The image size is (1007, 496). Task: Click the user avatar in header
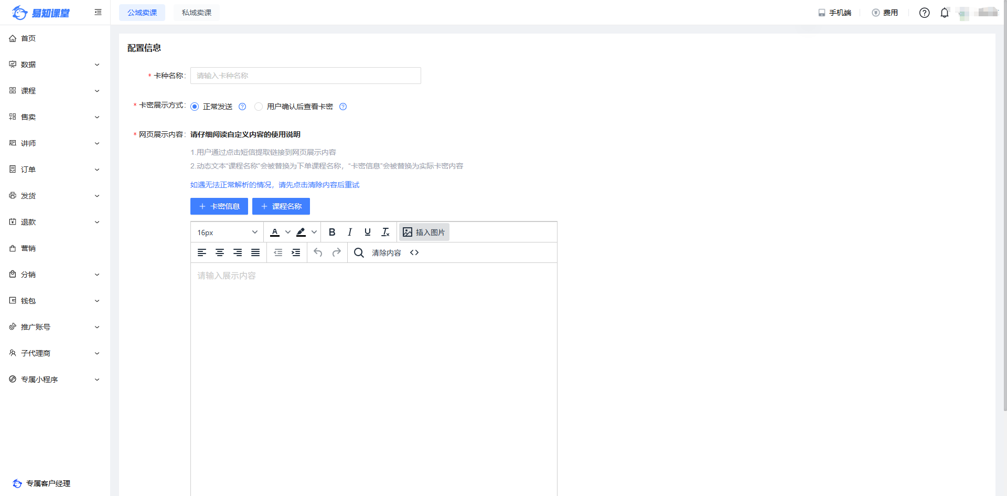pos(964,13)
